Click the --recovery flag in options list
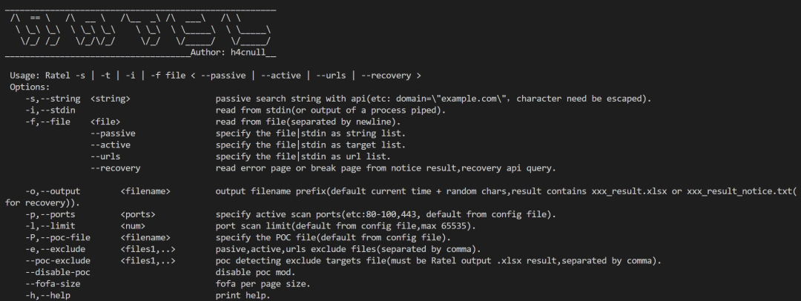Screen dimensions: 801x301 (x=115, y=168)
